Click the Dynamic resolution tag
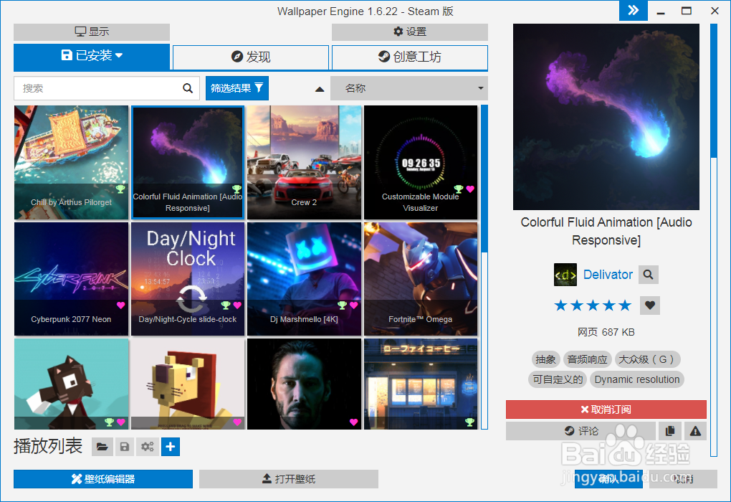This screenshot has height=502, width=731. click(637, 379)
